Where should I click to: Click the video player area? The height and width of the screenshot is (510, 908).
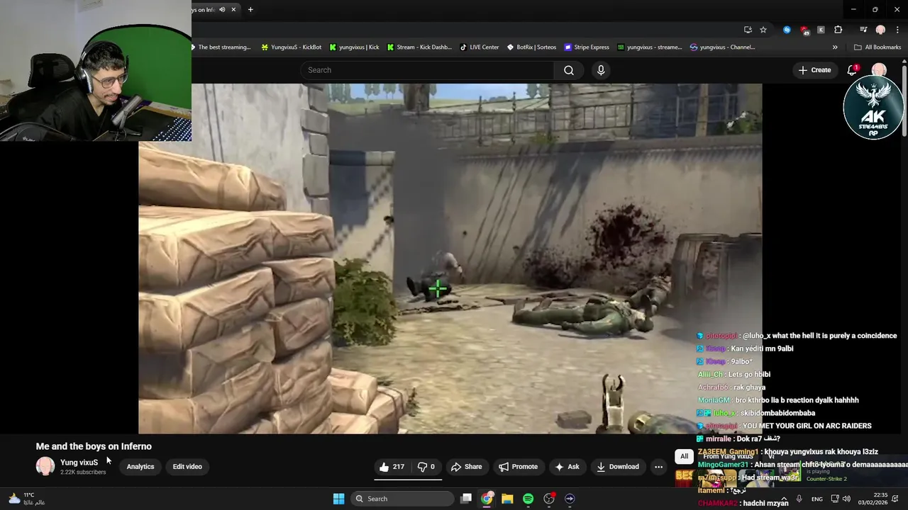pyautogui.click(x=450, y=259)
